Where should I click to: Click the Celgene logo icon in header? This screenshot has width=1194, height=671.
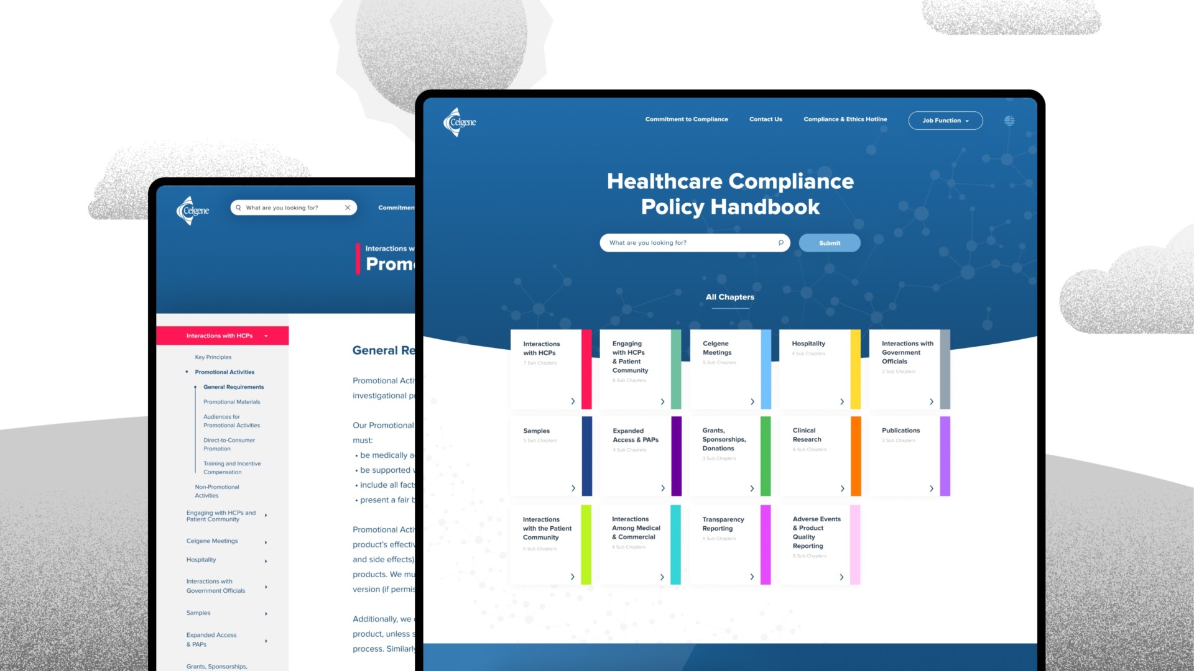[459, 121]
